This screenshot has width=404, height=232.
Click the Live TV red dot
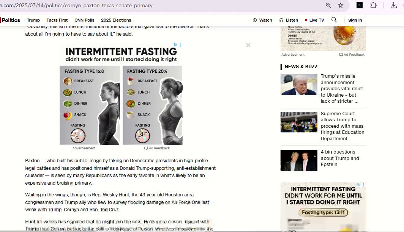point(306,20)
